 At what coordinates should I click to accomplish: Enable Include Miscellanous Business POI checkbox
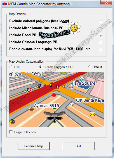100,29
